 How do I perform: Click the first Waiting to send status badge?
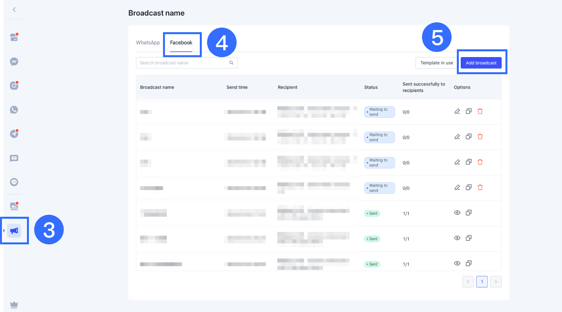click(x=379, y=112)
